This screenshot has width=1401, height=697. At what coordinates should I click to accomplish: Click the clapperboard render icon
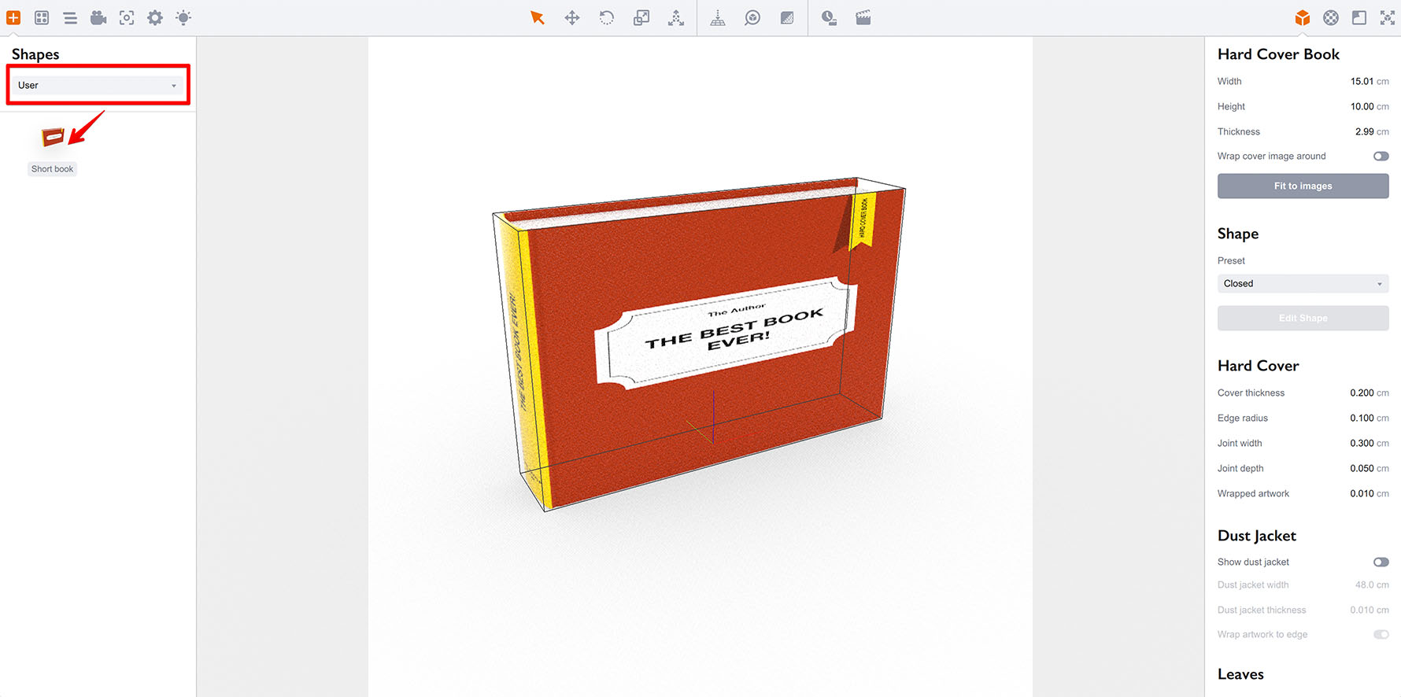coord(863,17)
